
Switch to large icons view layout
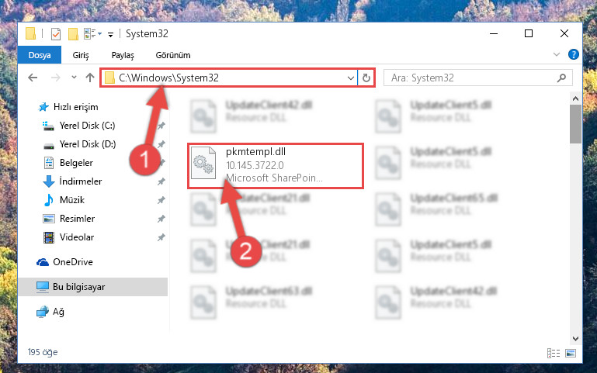(x=571, y=354)
